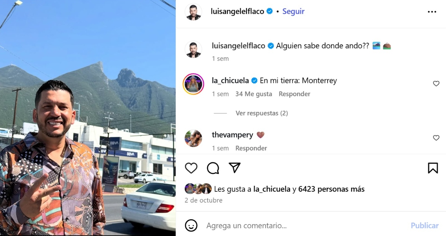Share post with paper plane icon
446x236 pixels.
coord(235,168)
